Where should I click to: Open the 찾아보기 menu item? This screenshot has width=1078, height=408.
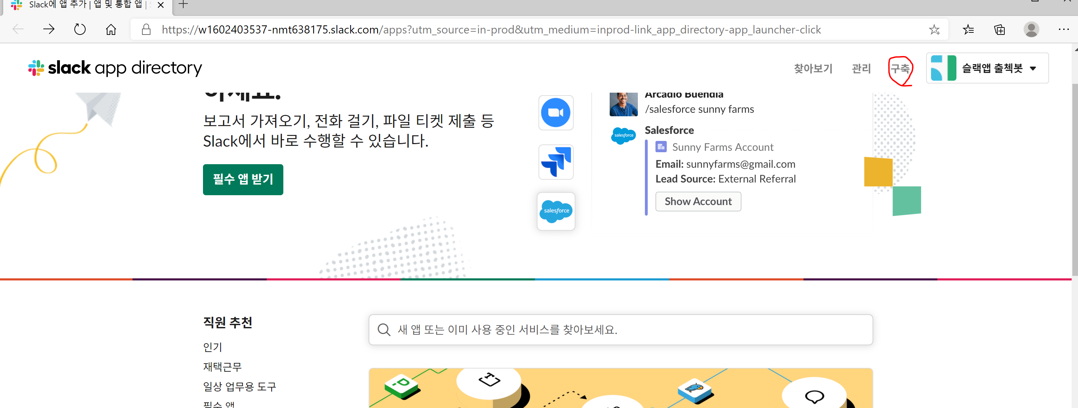[x=813, y=68]
